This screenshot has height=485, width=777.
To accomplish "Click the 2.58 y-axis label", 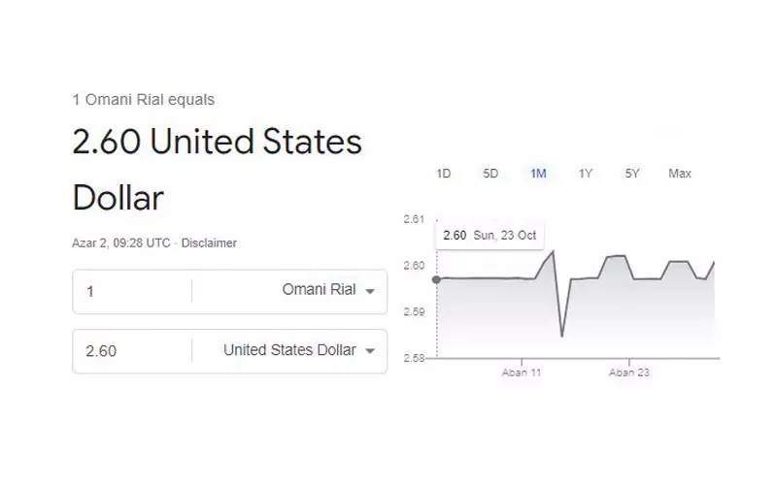I will tap(414, 358).
